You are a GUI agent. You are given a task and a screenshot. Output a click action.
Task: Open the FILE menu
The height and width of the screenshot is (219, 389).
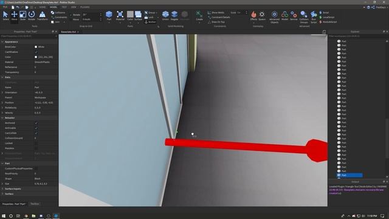(5, 7)
